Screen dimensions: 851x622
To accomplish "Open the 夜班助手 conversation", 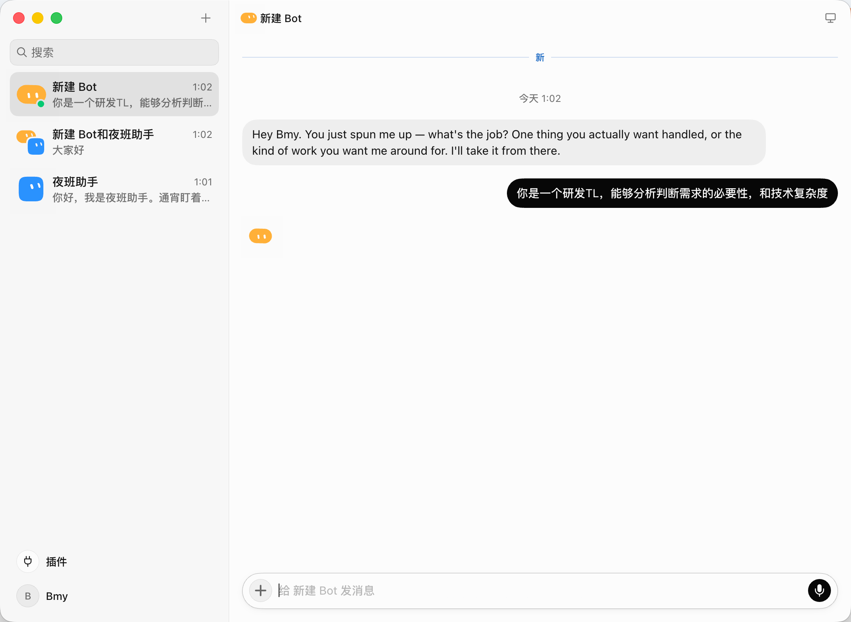I will [114, 189].
